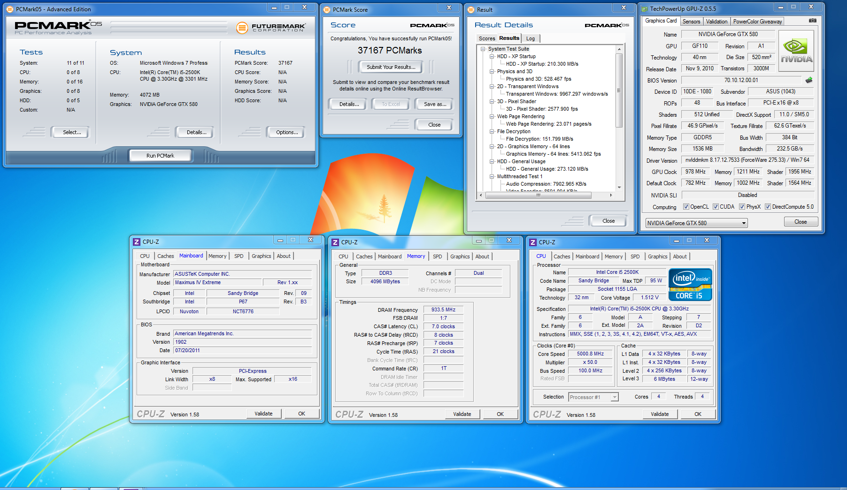Click Details... in PCMark Score window
Image resolution: width=847 pixels, height=490 pixels.
coord(349,104)
